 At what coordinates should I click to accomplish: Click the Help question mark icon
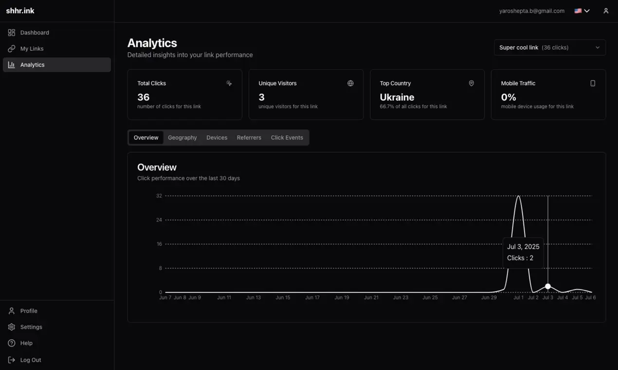12,343
